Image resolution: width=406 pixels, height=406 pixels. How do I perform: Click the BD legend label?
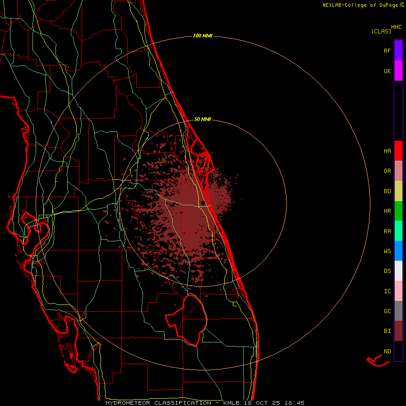coord(387,191)
